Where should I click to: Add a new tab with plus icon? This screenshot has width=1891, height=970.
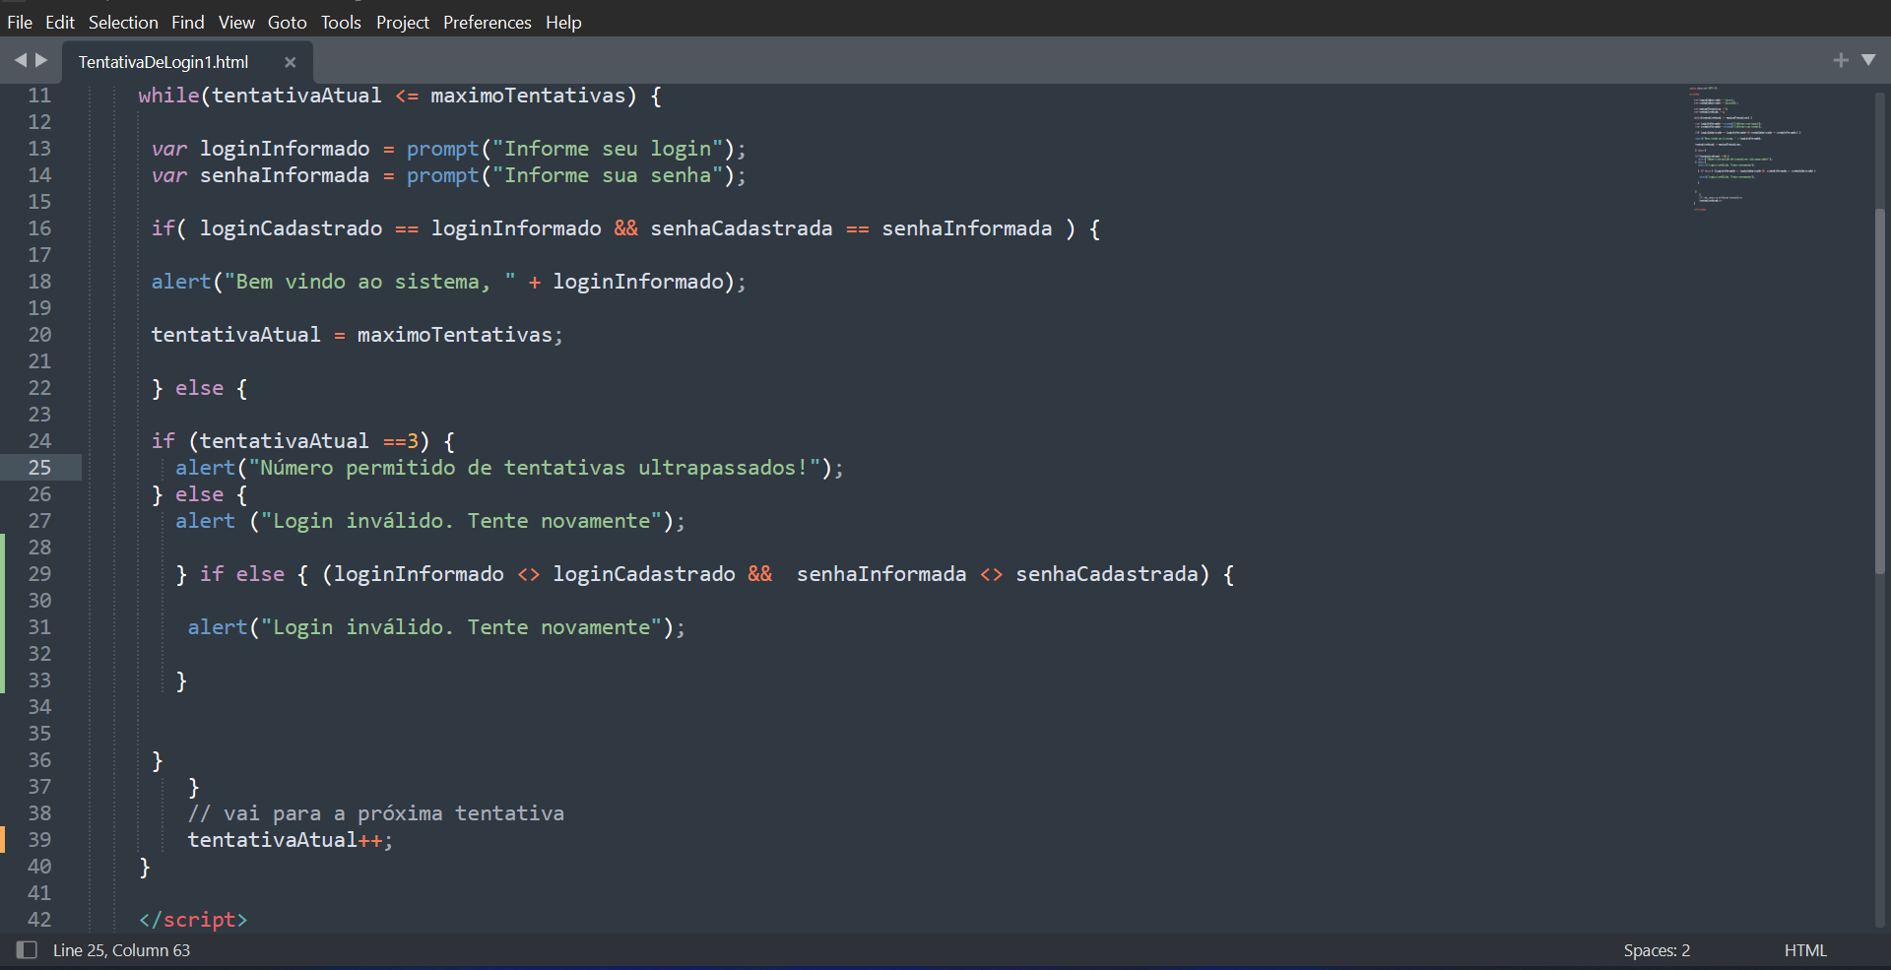point(1841,60)
